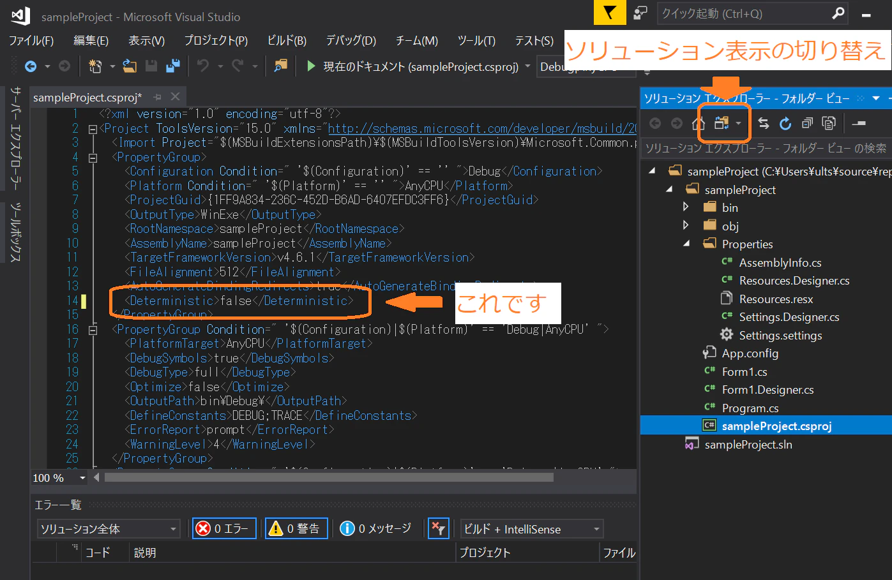Open the editor zoom percentage dropdown
This screenshot has height=580, width=892.
pyautogui.click(x=82, y=477)
